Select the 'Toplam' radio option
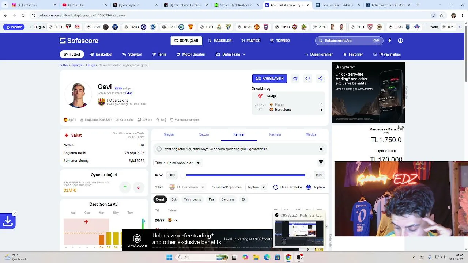Viewport: 468px width, 263px height. point(309,187)
